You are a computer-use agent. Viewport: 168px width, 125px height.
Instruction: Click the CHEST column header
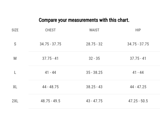tap(50, 30)
